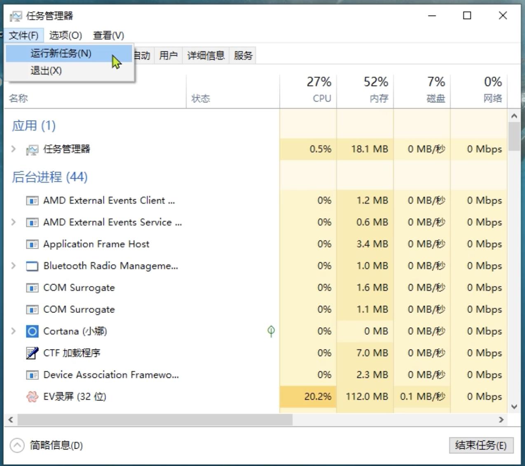Click the Application Frame Host icon
This screenshot has height=466, width=525.
[32, 244]
